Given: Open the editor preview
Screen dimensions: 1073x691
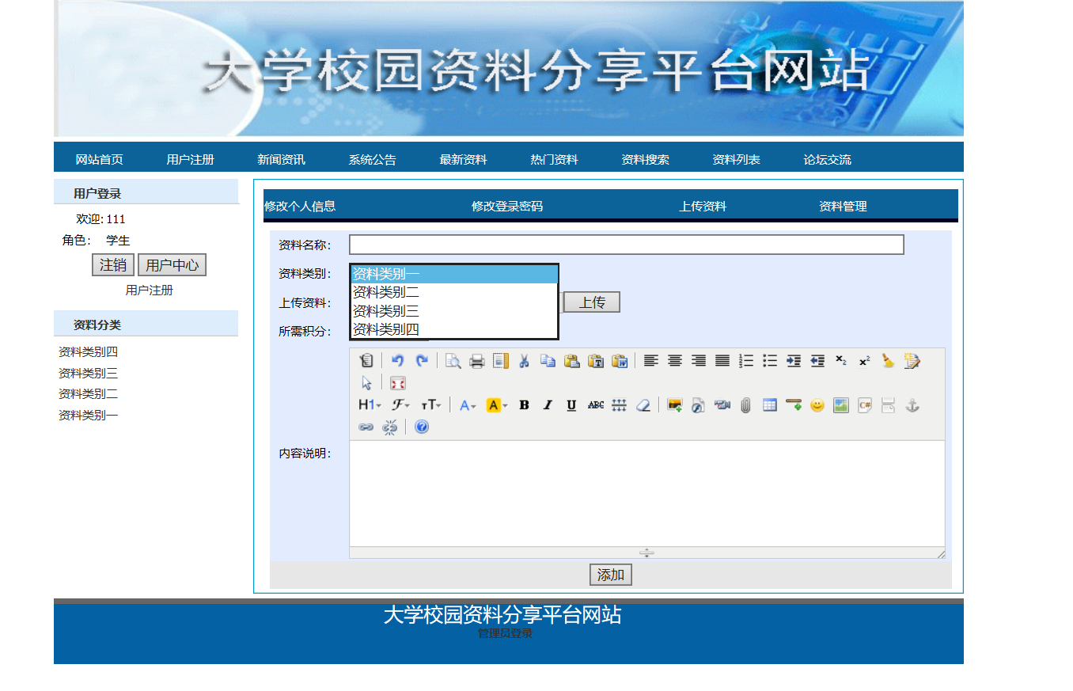Looking at the screenshot, I should click(453, 361).
